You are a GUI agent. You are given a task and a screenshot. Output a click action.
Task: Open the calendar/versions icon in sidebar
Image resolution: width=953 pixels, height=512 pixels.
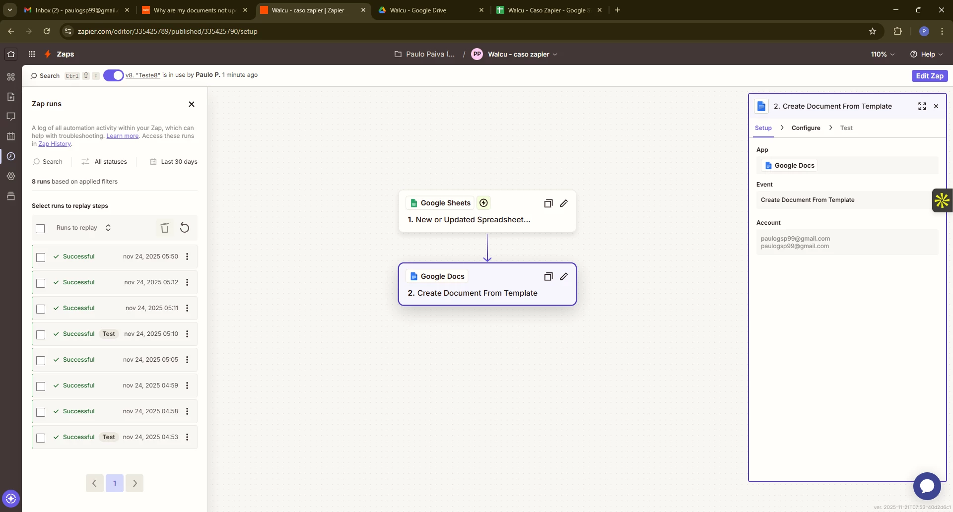11,136
